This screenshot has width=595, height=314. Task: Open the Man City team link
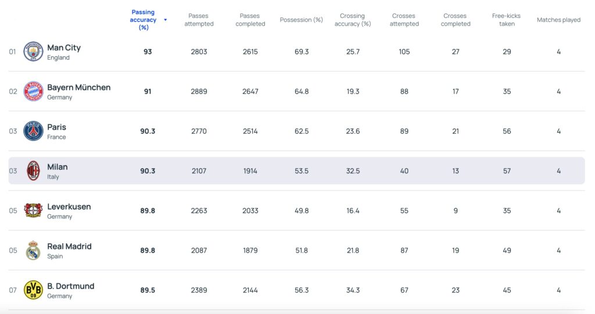click(x=64, y=48)
